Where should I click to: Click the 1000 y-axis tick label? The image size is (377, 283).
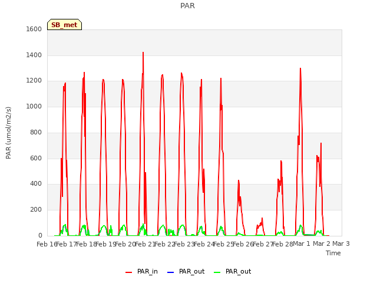pyautogui.click(x=34, y=106)
